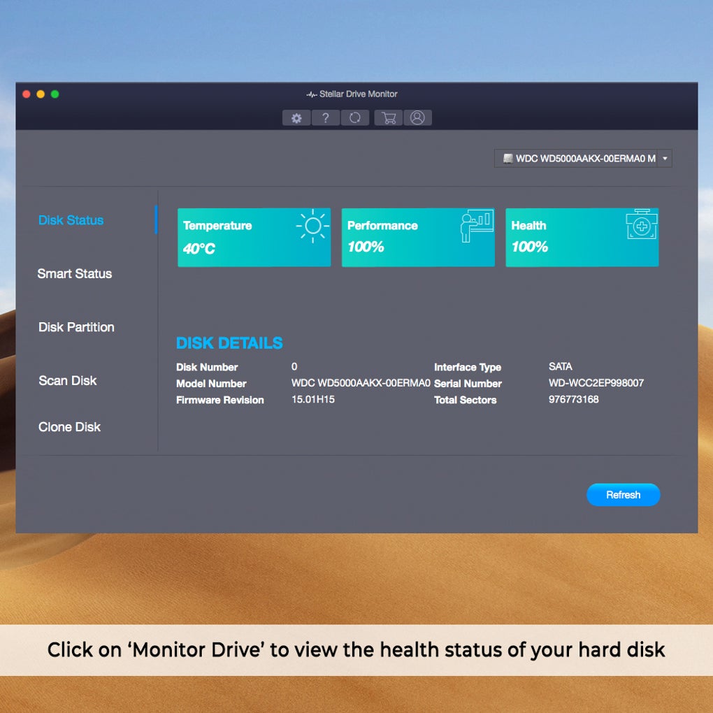This screenshot has height=713, width=713.
Task: Click the SATA interface value
Action: click(x=560, y=366)
